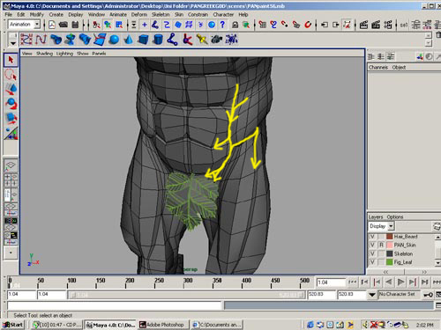Open the Constrain menu
Viewport: 441px width, 330px height.
(x=198, y=14)
